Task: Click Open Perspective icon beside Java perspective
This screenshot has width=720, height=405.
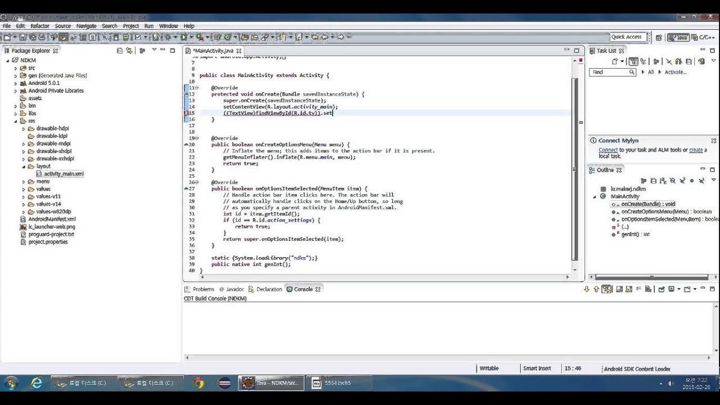Action: tap(659, 37)
